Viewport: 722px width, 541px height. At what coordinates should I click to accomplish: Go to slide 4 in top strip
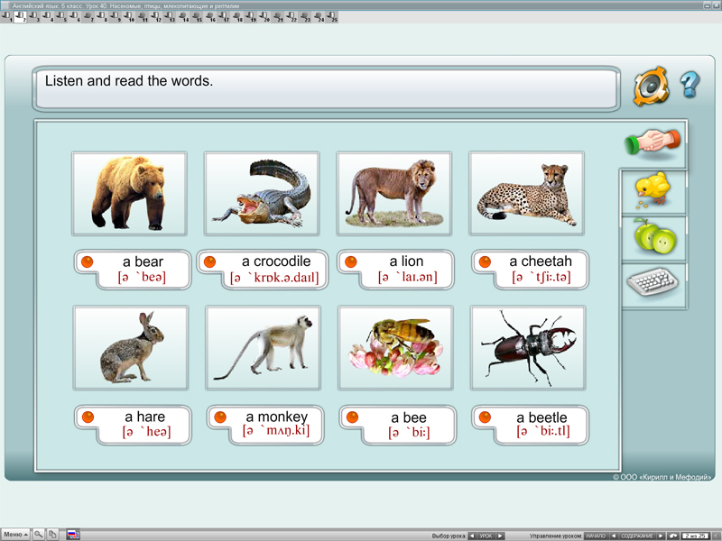pyautogui.click(x=48, y=16)
